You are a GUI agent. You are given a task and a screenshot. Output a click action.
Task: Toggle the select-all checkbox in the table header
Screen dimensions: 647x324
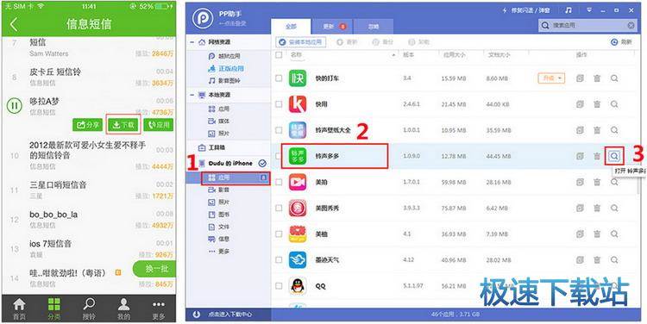coord(279,54)
